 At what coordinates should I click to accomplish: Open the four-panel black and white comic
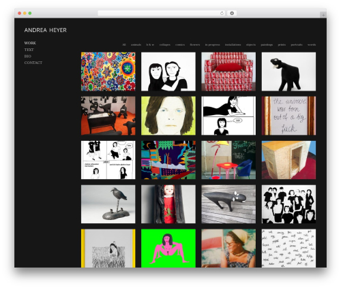point(108,160)
